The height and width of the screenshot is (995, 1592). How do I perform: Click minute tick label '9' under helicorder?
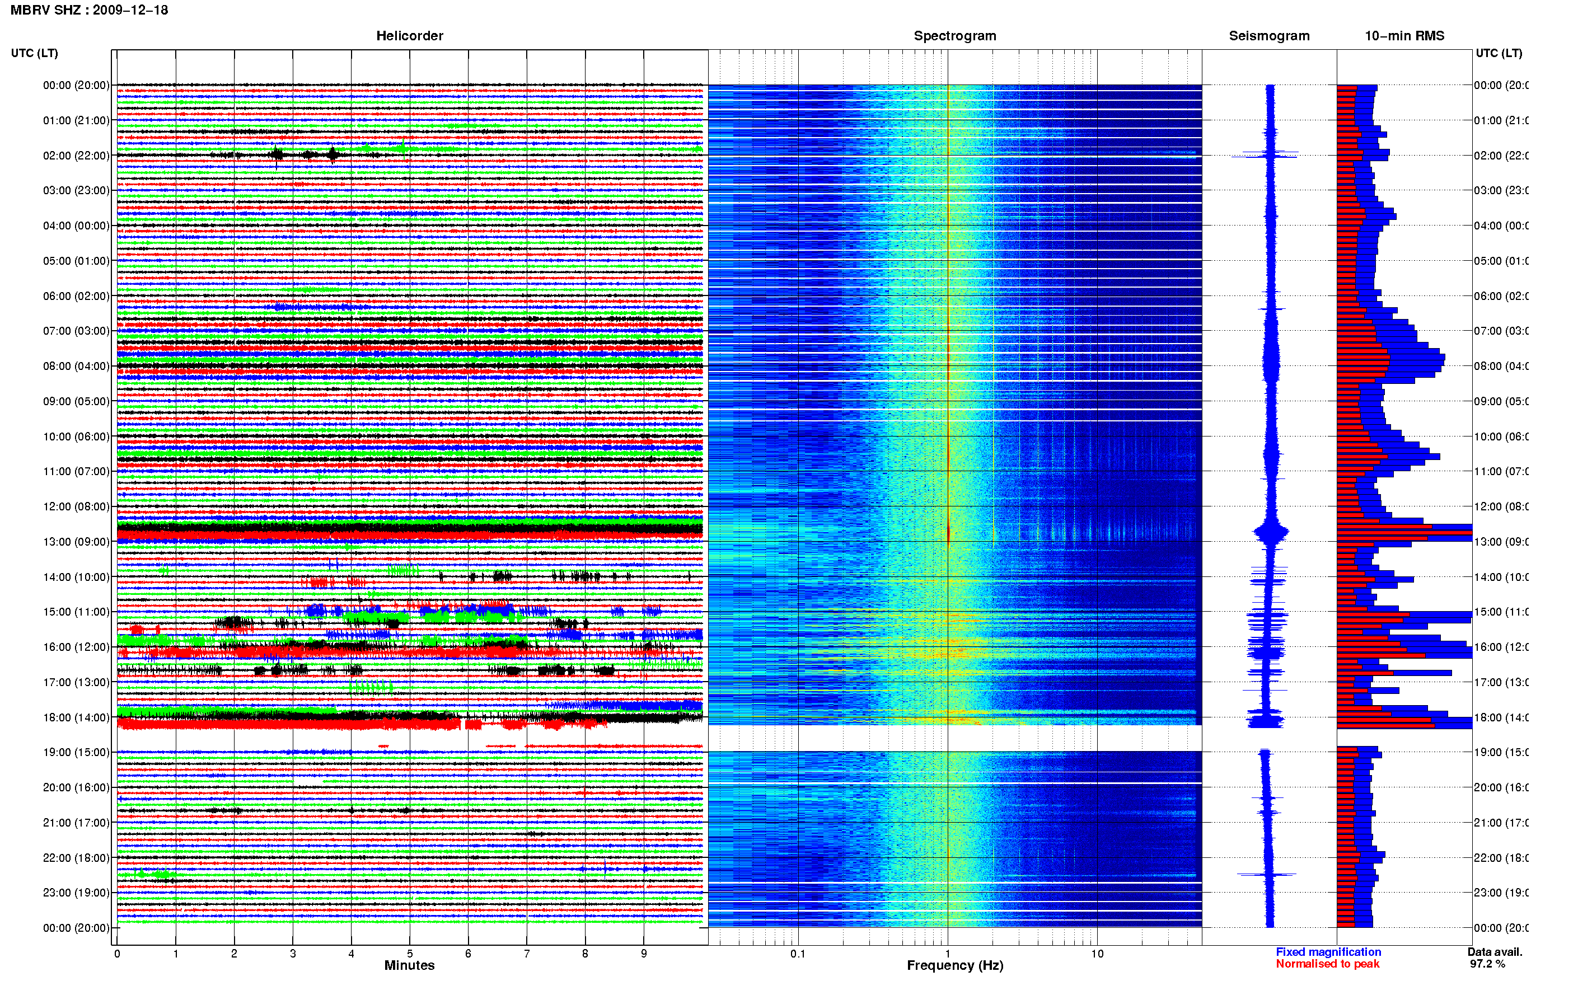[644, 954]
